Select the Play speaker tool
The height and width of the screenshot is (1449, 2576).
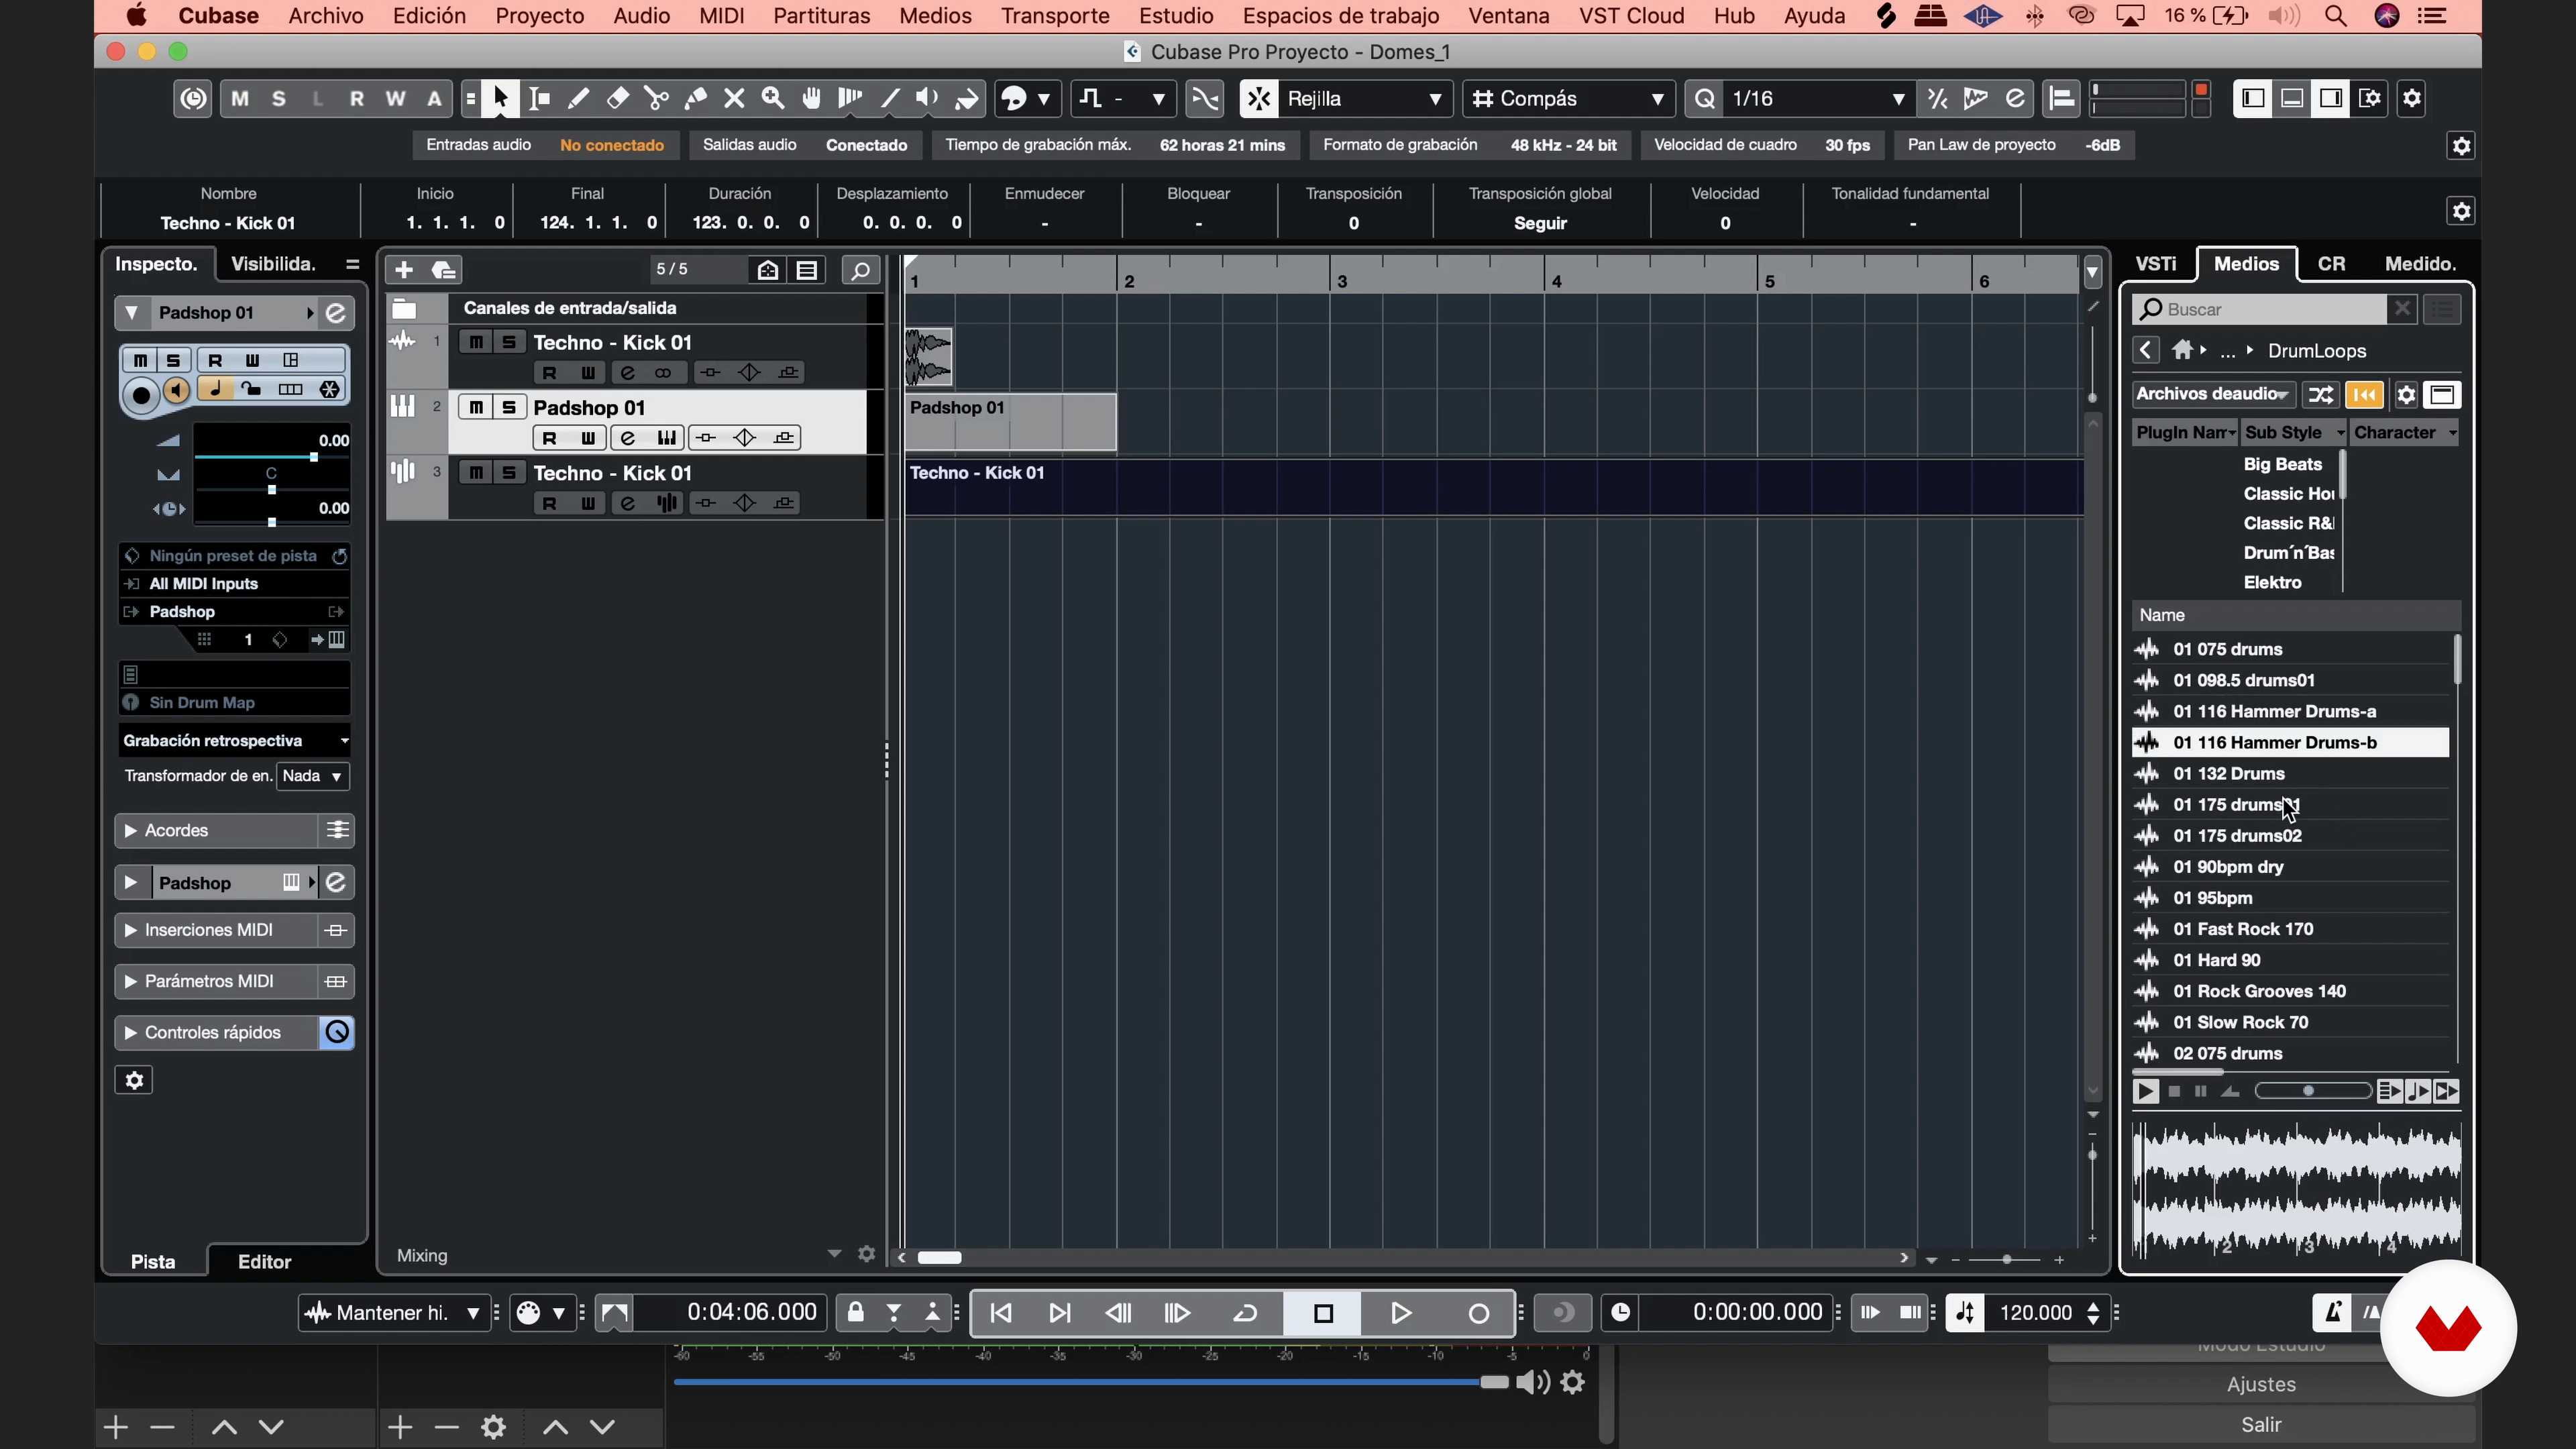click(928, 98)
